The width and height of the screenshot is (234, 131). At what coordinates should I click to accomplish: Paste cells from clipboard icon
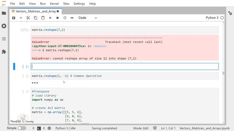[43, 18]
